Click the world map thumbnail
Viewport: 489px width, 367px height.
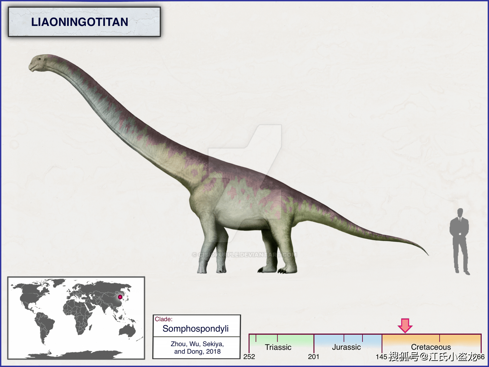76,318
